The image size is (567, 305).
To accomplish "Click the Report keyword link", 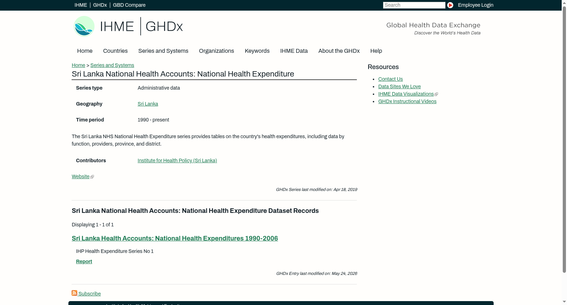I will click(x=84, y=261).
